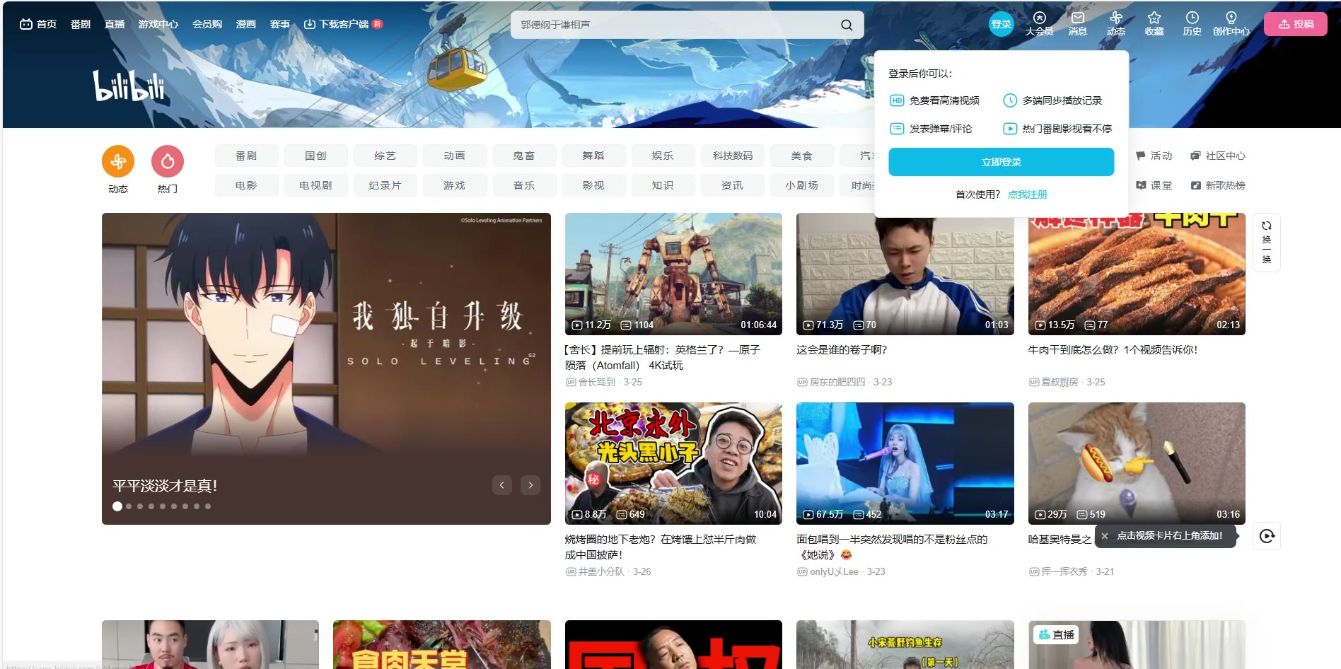This screenshot has width=1341, height=669.
Task: Click the pink 投稿 upload button
Action: point(1296,24)
